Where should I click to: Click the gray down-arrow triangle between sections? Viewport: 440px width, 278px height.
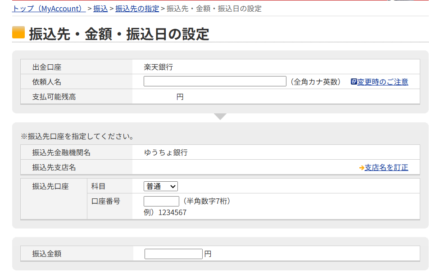220,117
